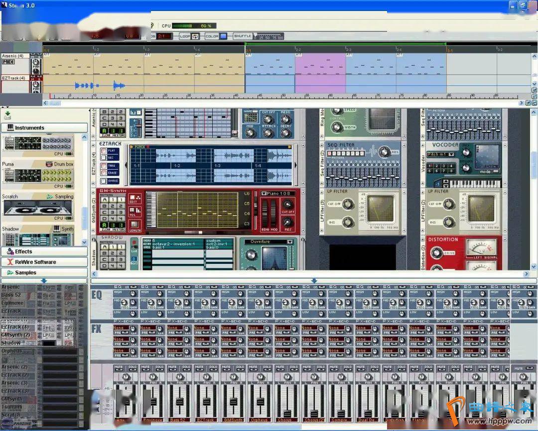
Task: Open the Vocoder Pitch m1 dropdown
Action: [x=441, y=154]
